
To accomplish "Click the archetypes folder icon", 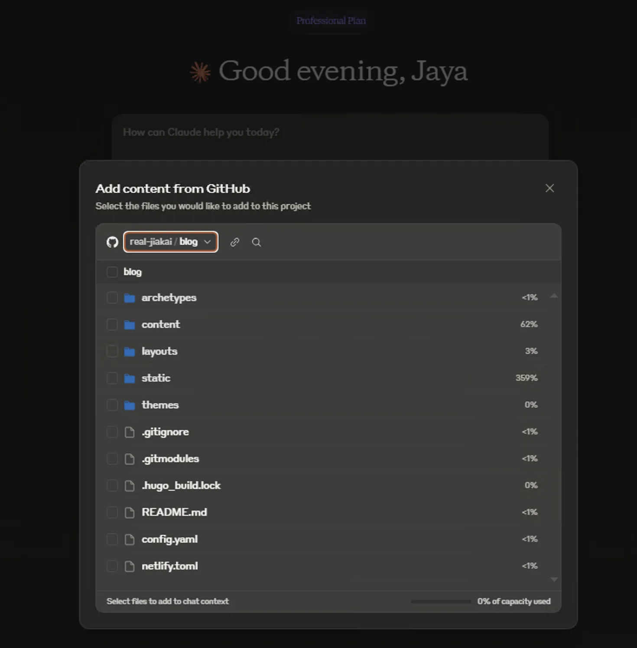I will (130, 298).
